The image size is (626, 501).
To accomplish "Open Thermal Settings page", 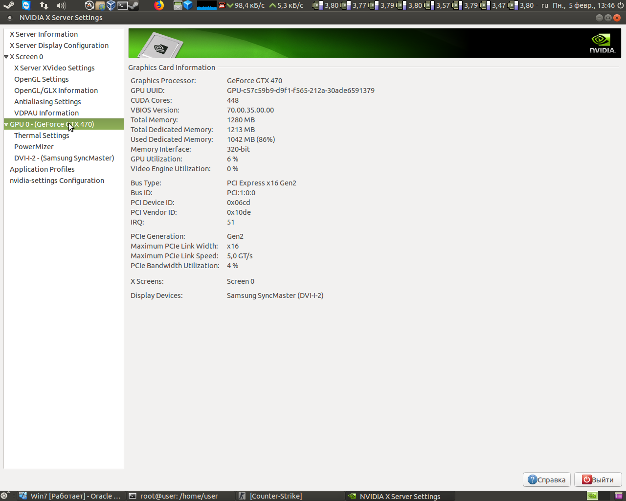I will click(x=42, y=136).
